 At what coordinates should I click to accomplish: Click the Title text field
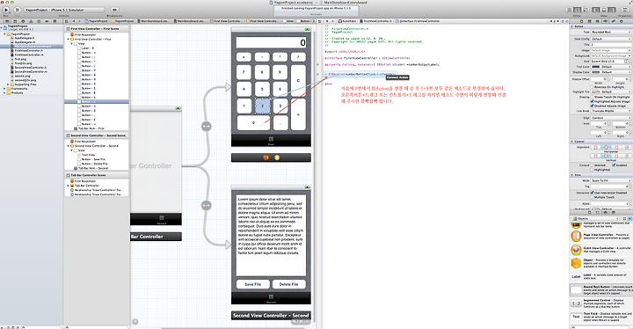click(611, 45)
